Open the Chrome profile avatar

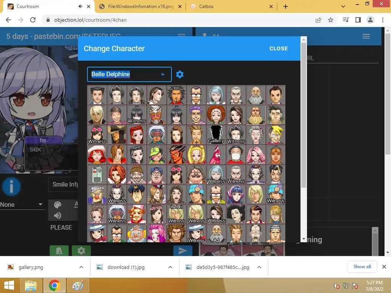pos(370,20)
